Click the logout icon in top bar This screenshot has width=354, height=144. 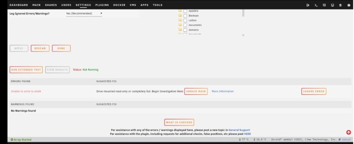[308, 5]
